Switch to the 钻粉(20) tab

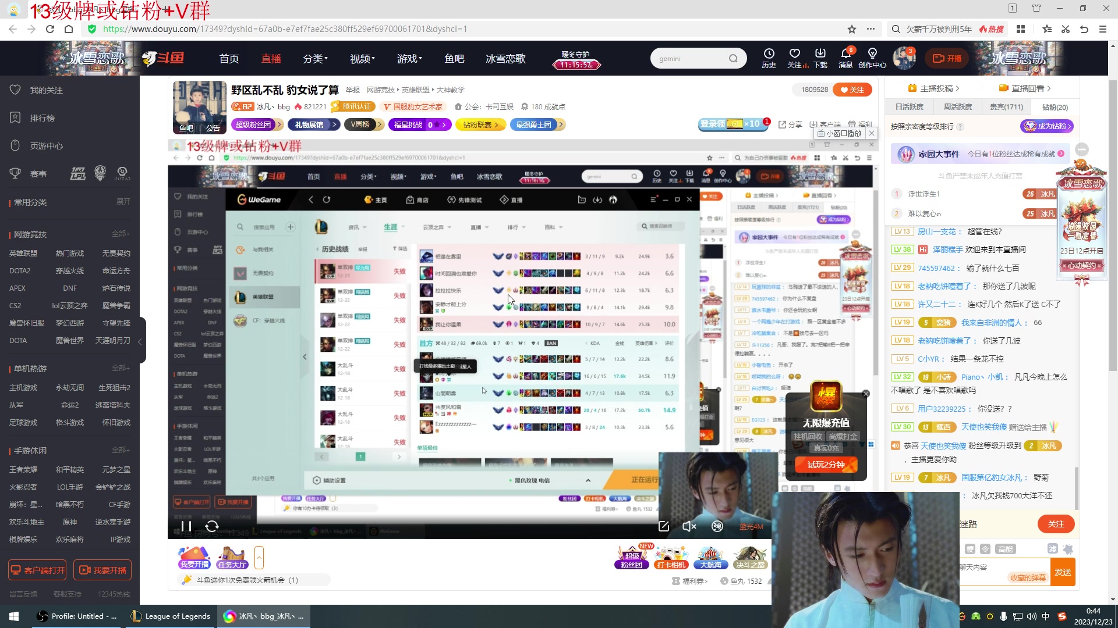tap(1055, 108)
